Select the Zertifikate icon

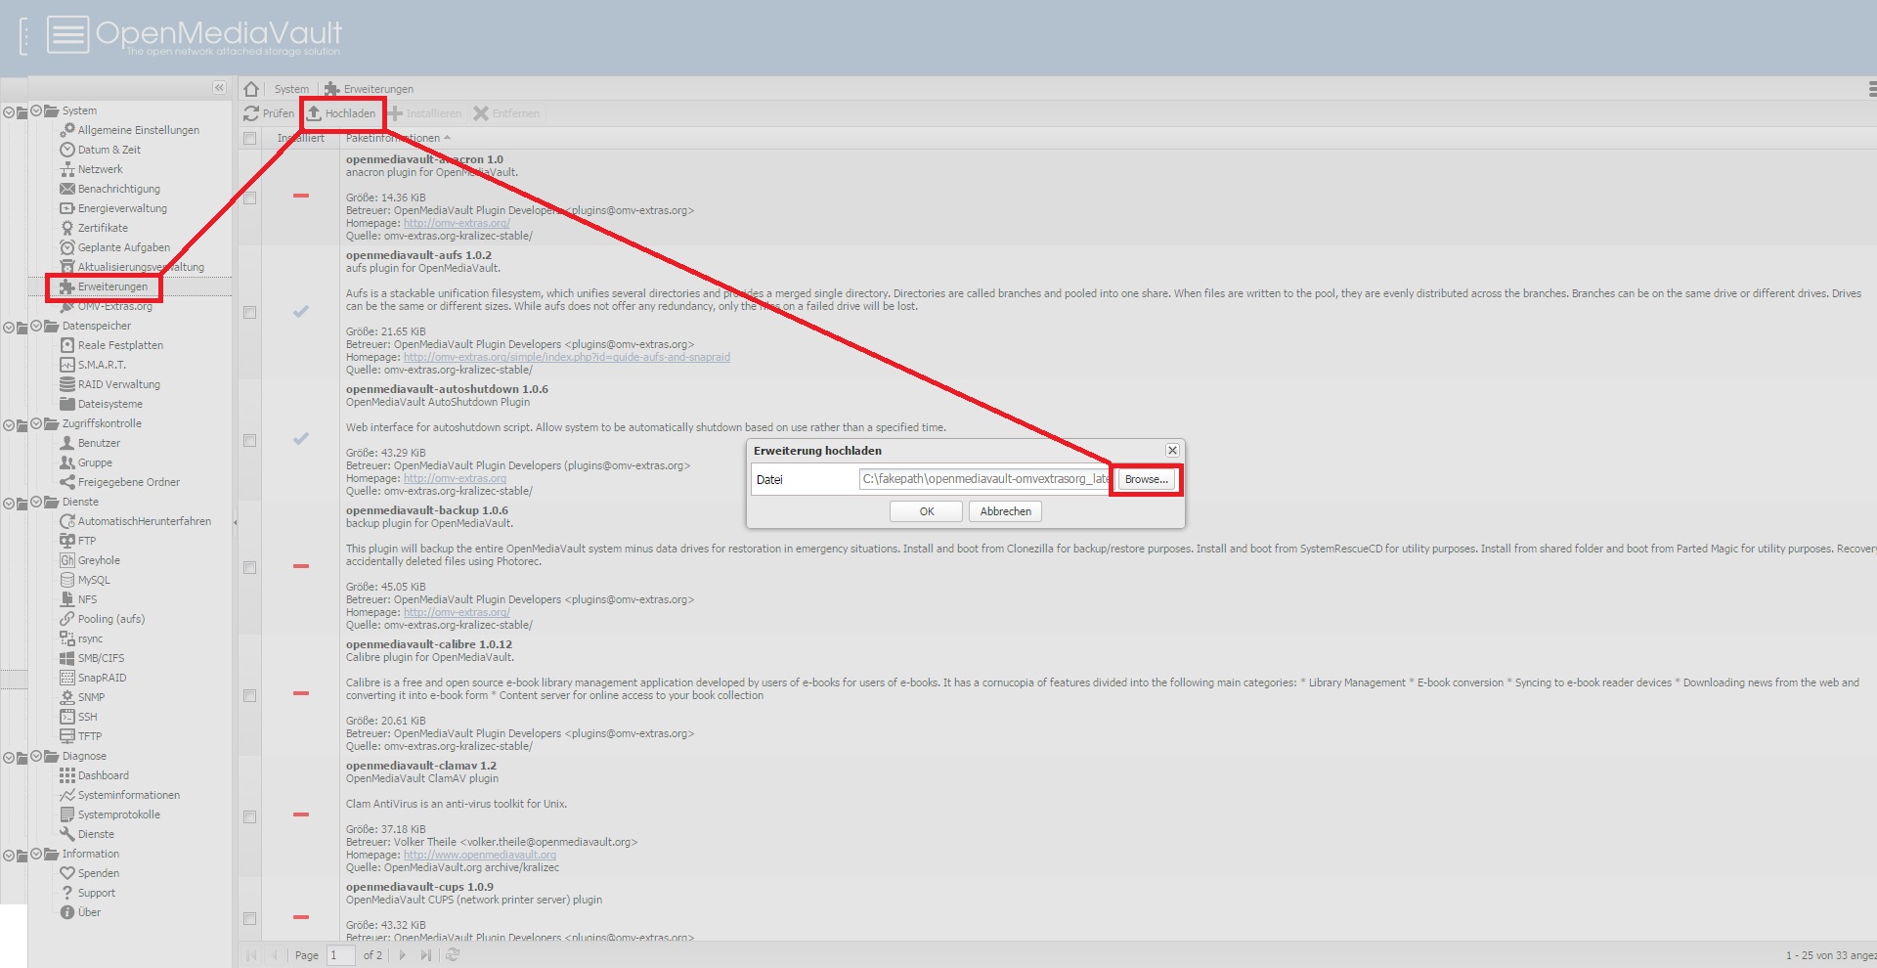click(67, 228)
